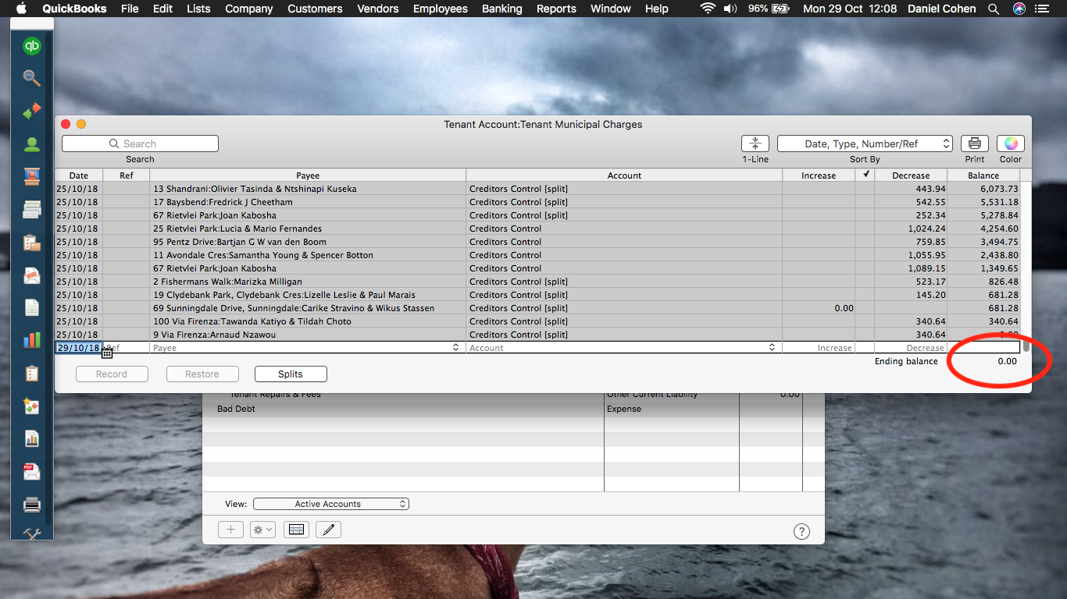The width and height of the screenshot is (1067, 599).
Task: Select the wrench tool icon at sidebar bottom
Action: point(31,534)
